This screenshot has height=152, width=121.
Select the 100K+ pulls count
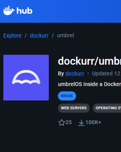93,122
